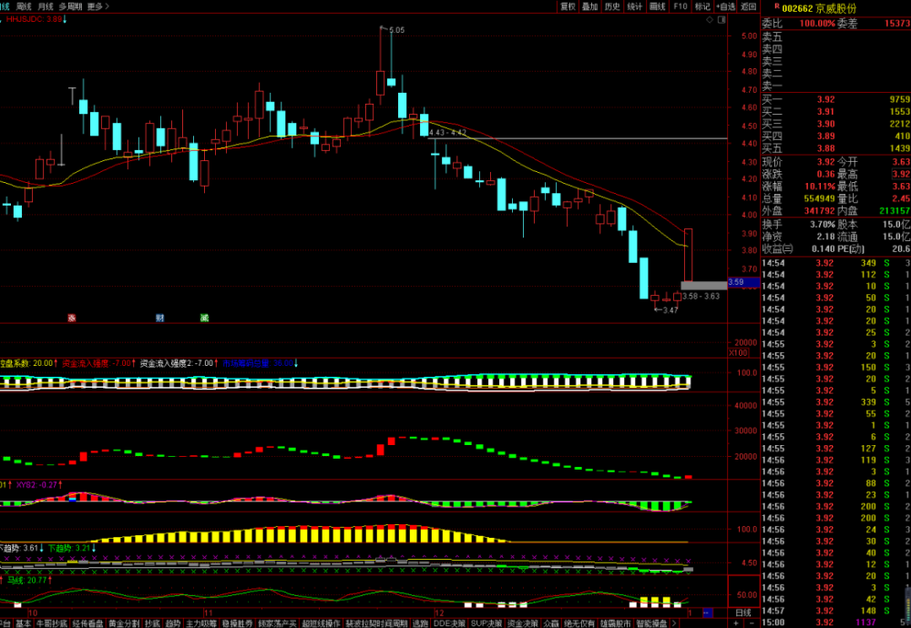
Task: Click the X100 volume unit label
Action: click(x=739, y=353)
